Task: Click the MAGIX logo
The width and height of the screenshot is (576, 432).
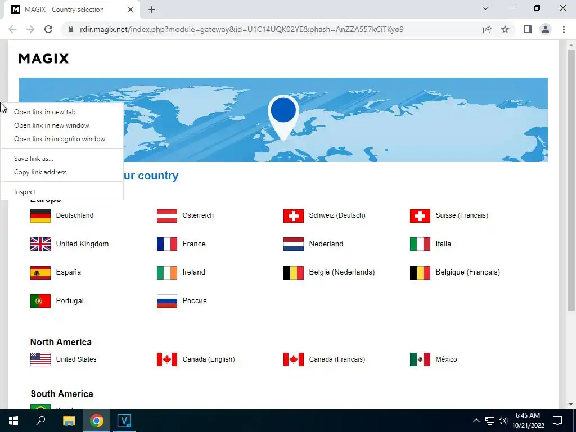Action: pyautogui.click(x=44, y=58)
